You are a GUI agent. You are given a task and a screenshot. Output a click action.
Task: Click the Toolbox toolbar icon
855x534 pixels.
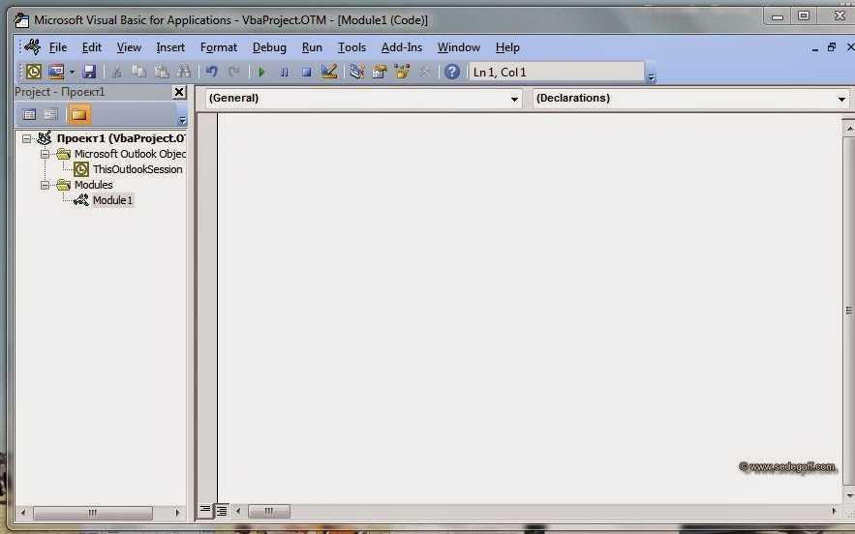point(424,72)
